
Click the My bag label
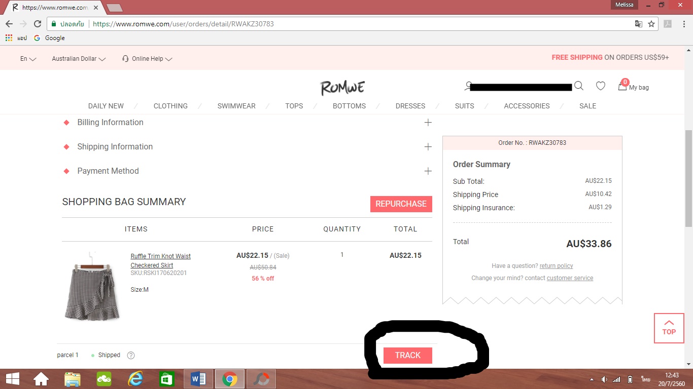pyautogui.click(x=639, y=88)
